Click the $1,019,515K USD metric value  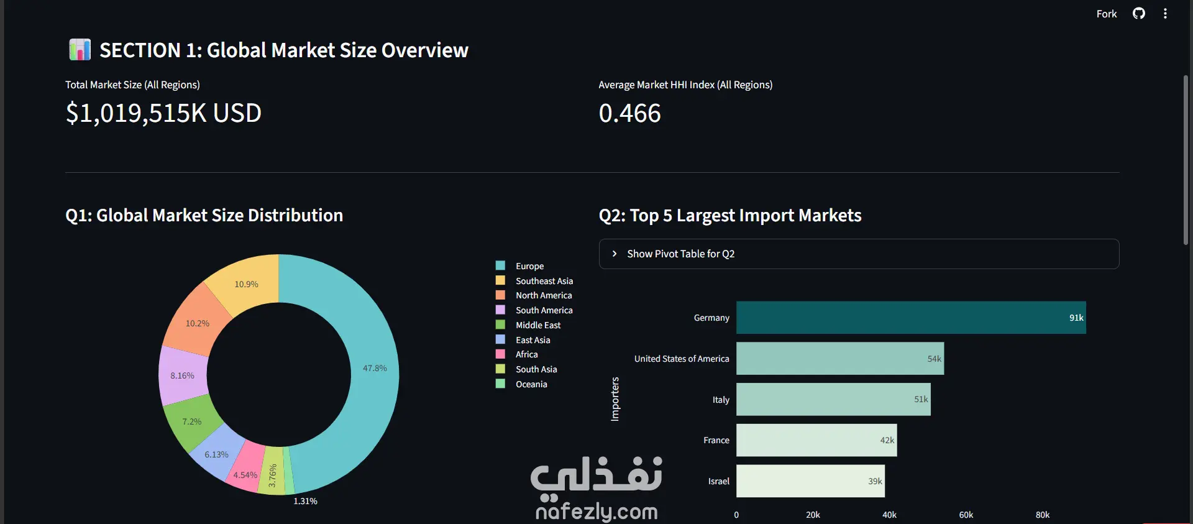pyautogui.click(x=163, y=113)
